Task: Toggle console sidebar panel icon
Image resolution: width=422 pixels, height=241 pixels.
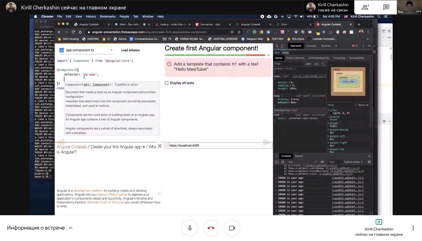Action: tap(277, 162)
